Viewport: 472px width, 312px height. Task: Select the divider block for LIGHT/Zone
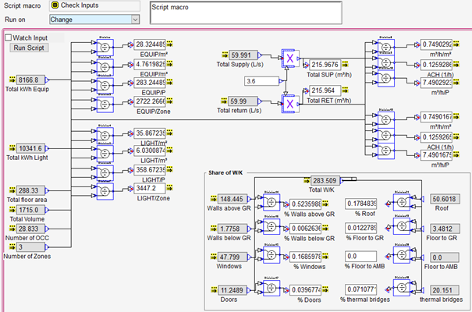coord(103,190)
